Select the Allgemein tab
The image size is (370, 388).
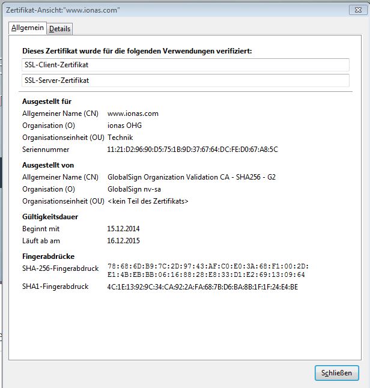tap(28, 28)
